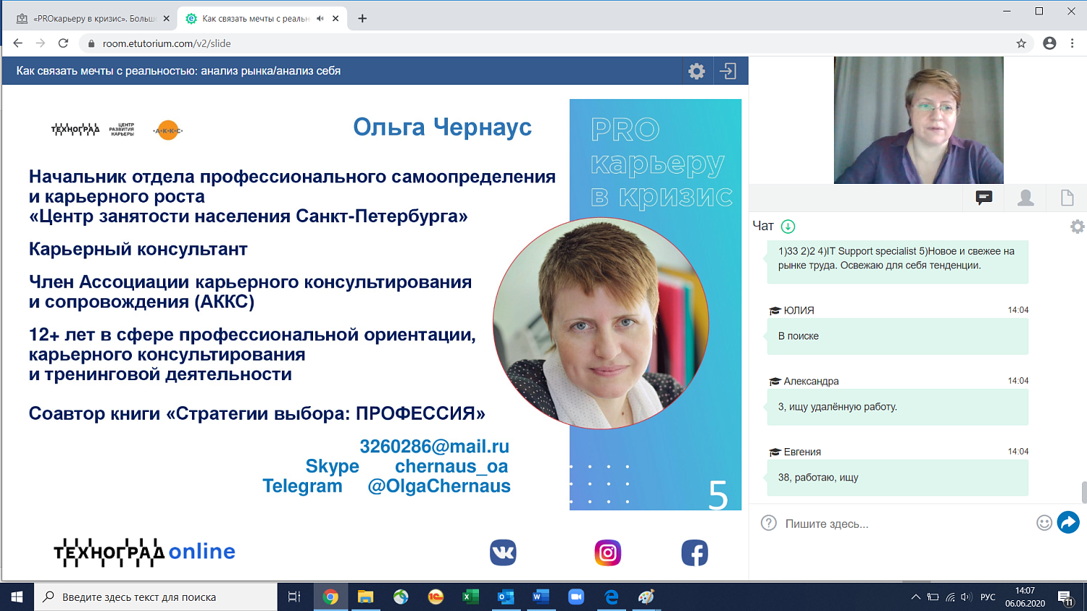1087x611 pixels.
Task: Click the question mark help icon
Action: point(769,523)
